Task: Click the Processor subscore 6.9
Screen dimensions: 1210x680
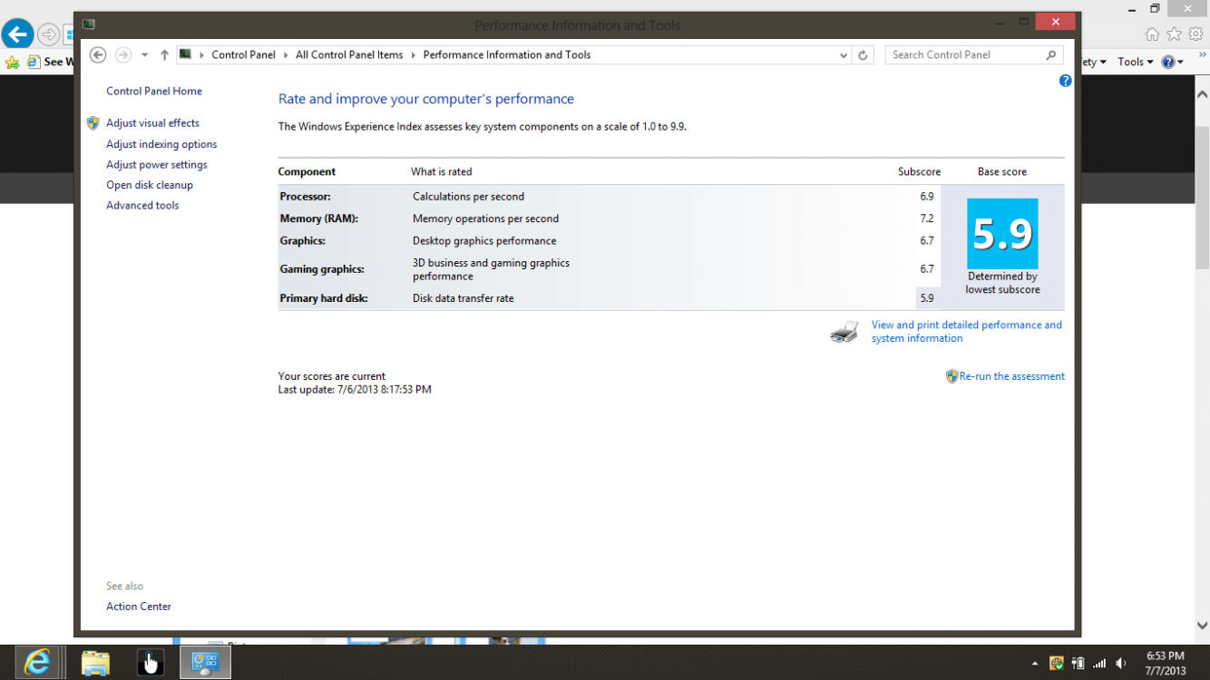Action: [927, 196]
